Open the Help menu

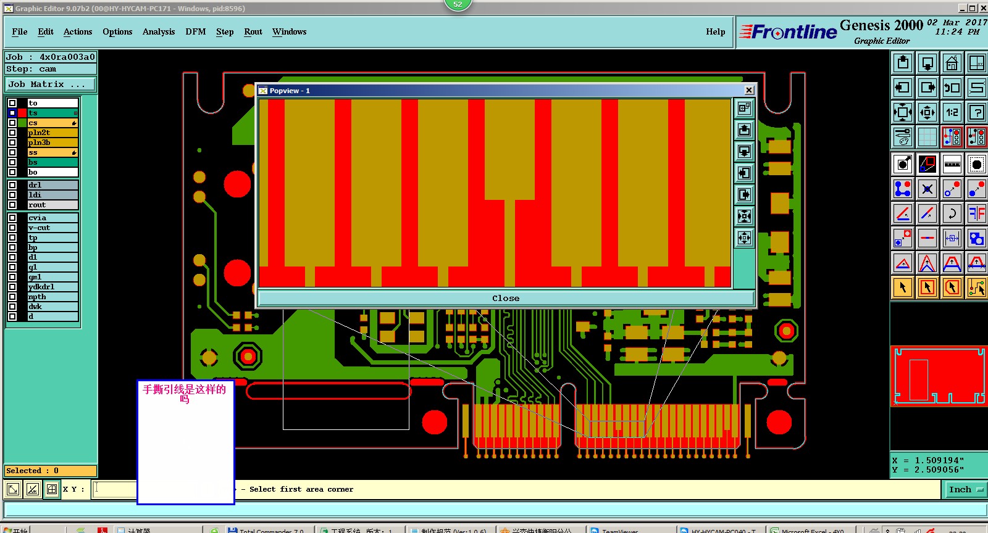tap(716, 31)
